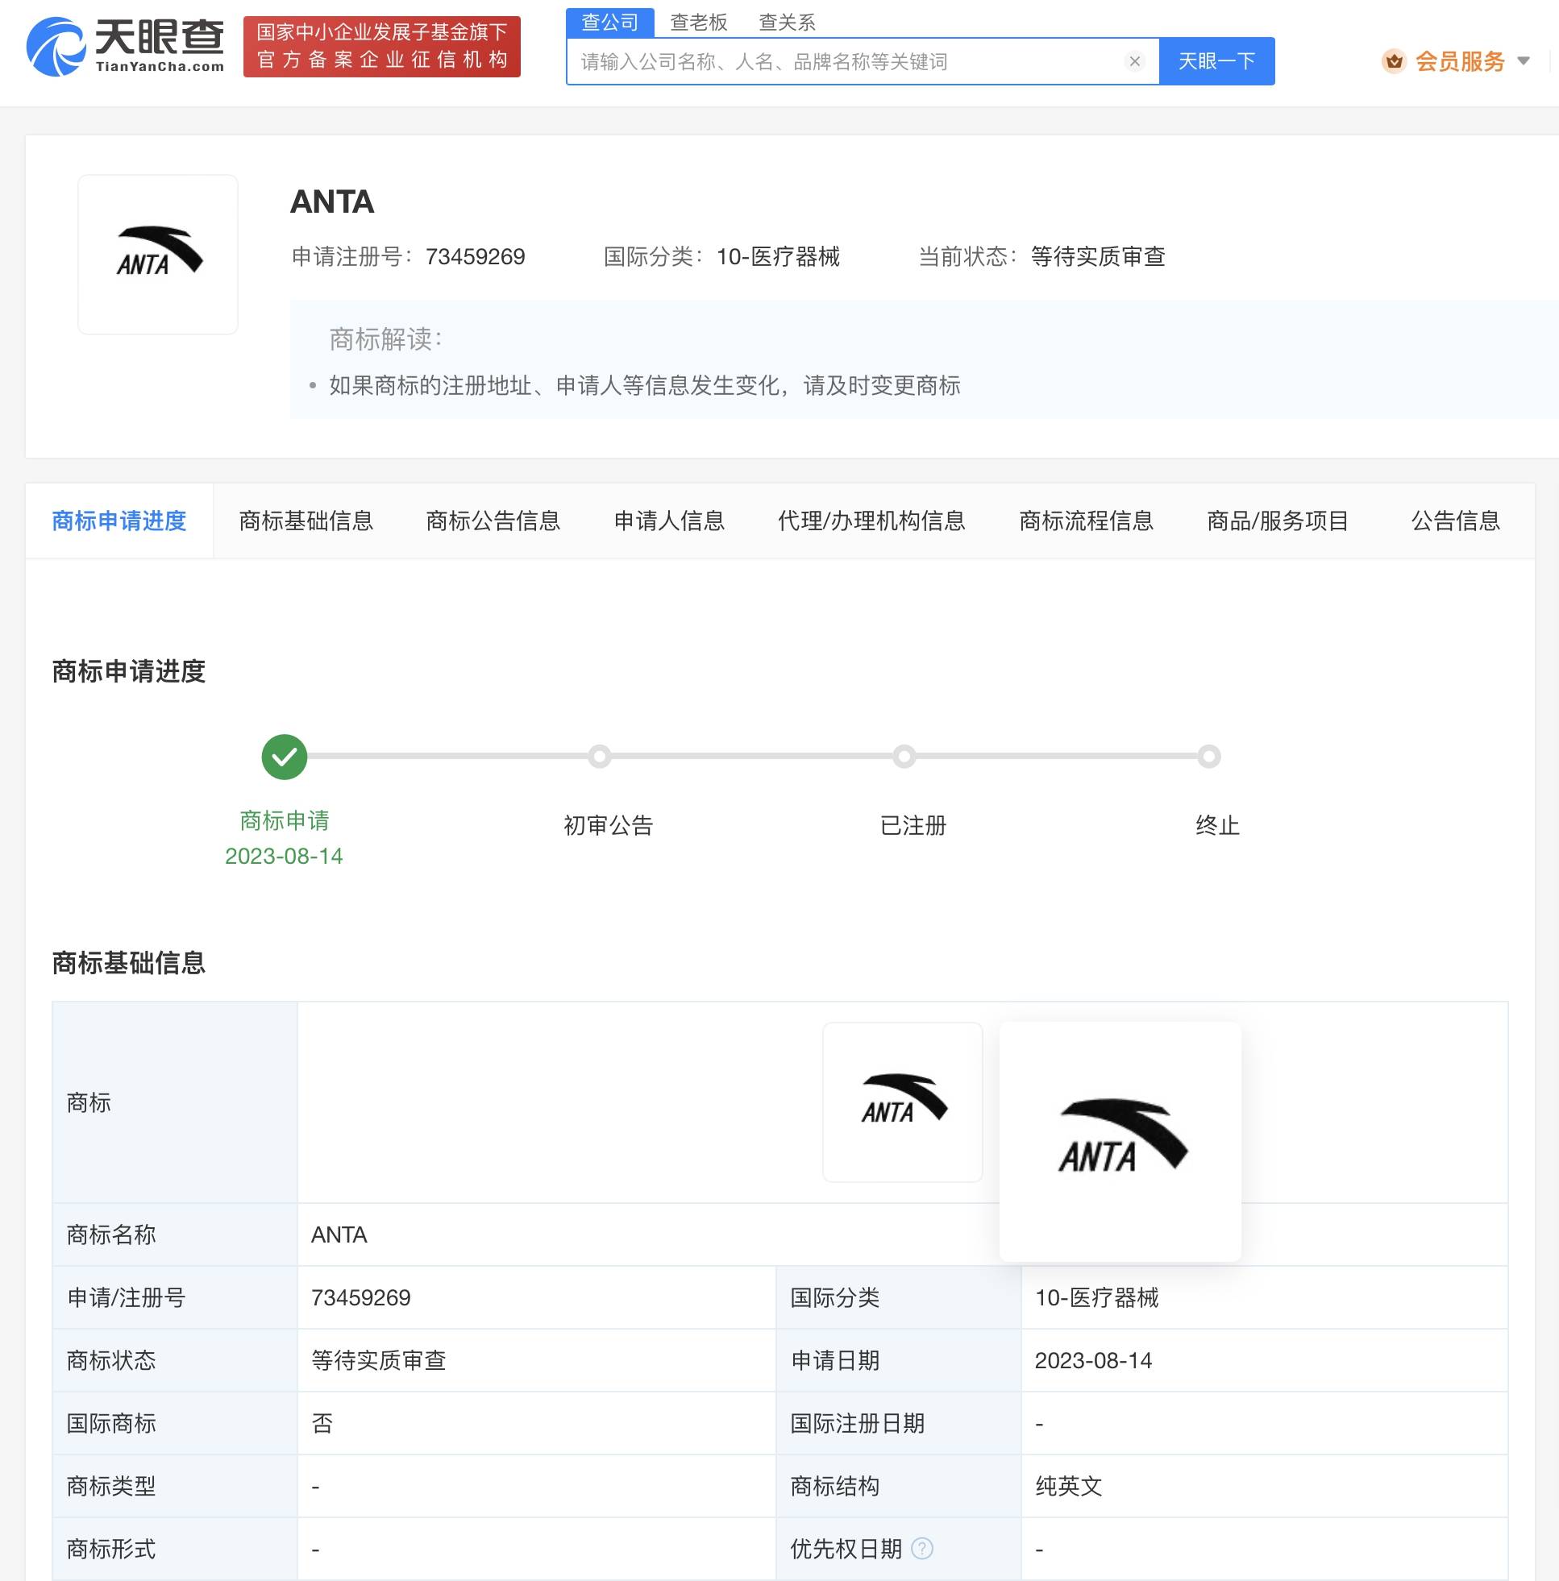Click small ANTA trademark thumbnail in table
Screen dimensions: 1559x1581
coord(901,1102)
